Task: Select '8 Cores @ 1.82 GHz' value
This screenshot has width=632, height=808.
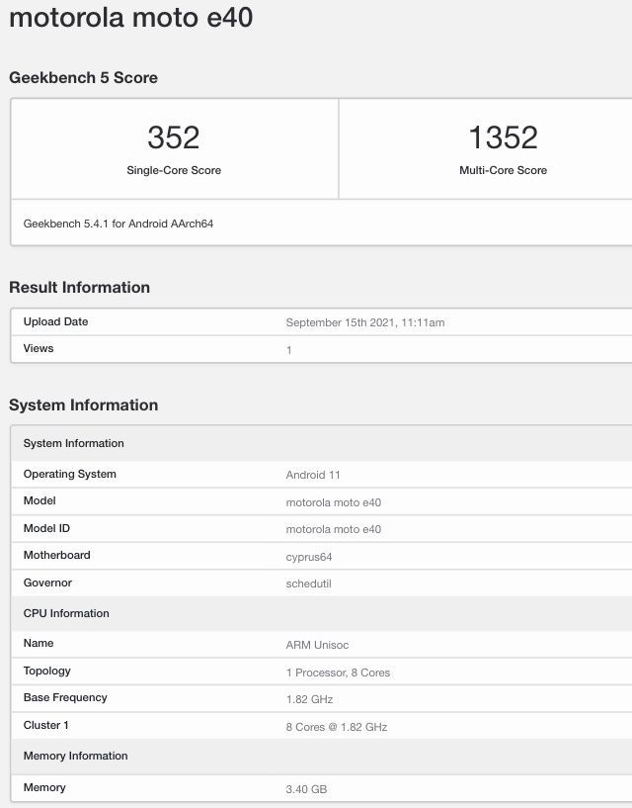Action: pos(337,727)
